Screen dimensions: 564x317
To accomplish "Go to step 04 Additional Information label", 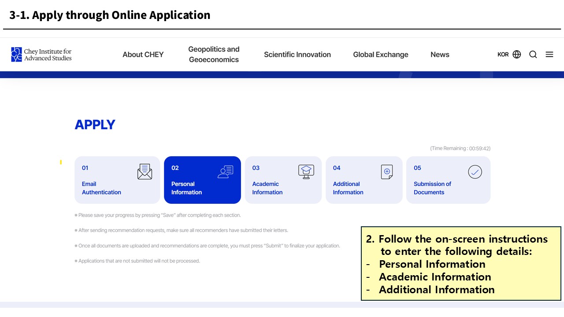I will tap(348, 188).
